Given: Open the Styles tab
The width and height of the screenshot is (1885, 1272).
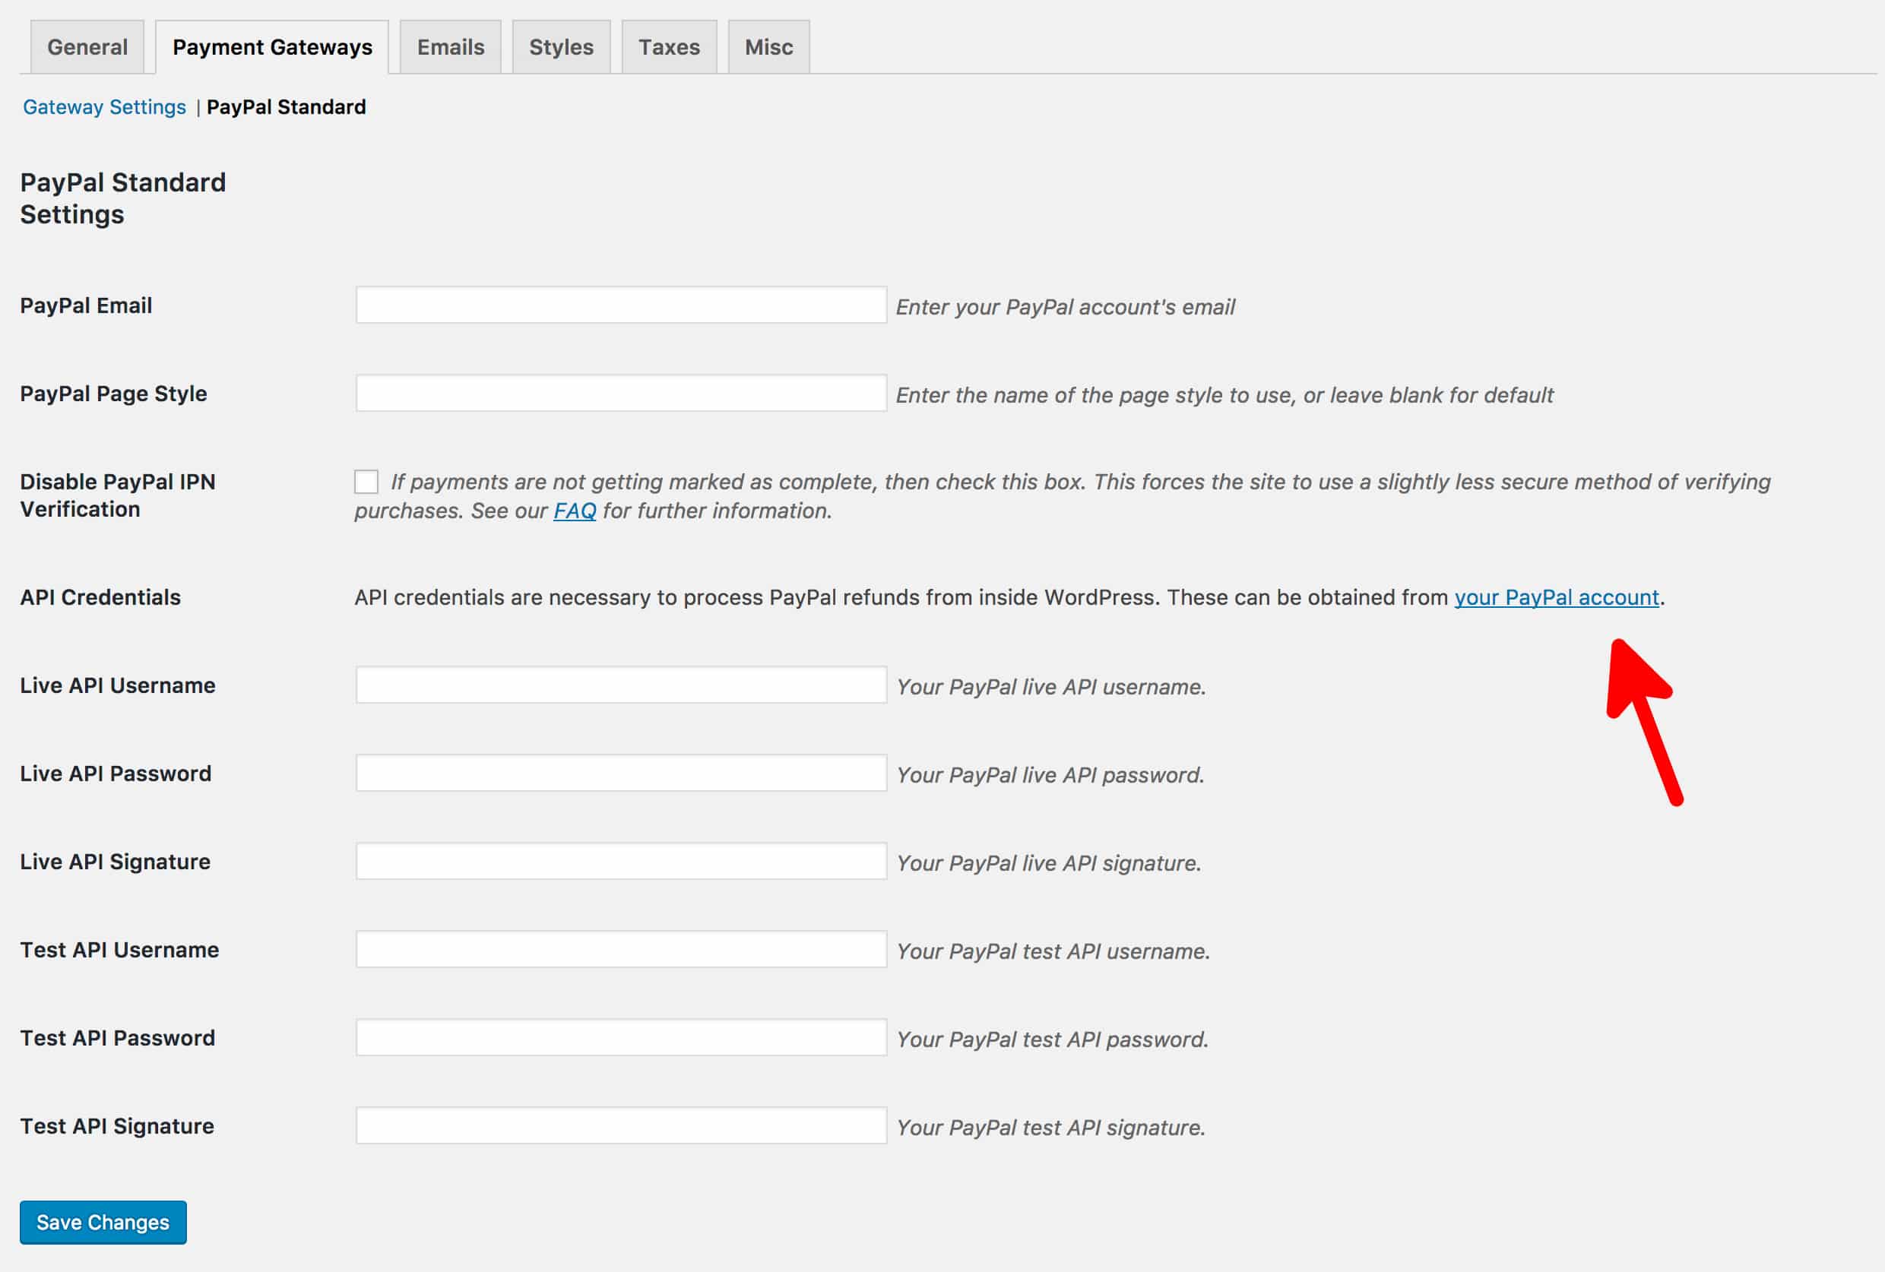Looking at the screenshot, I should click(x=561, y=47).
